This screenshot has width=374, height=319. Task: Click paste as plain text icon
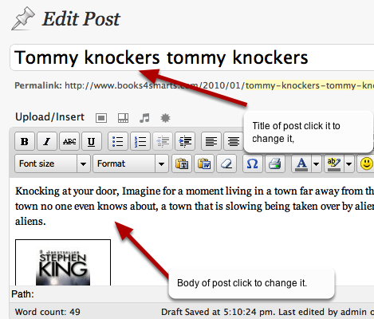[182, 163]
